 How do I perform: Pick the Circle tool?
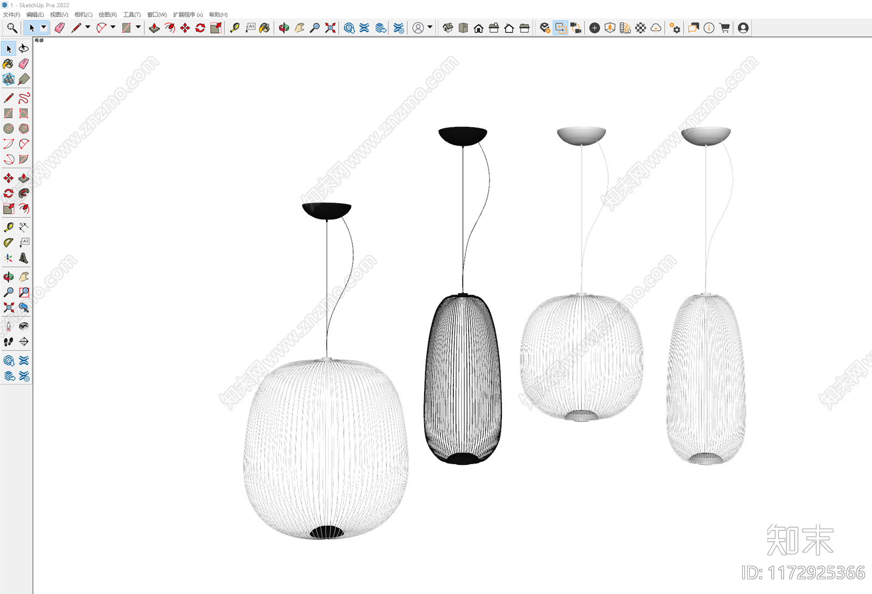point(8,128)
